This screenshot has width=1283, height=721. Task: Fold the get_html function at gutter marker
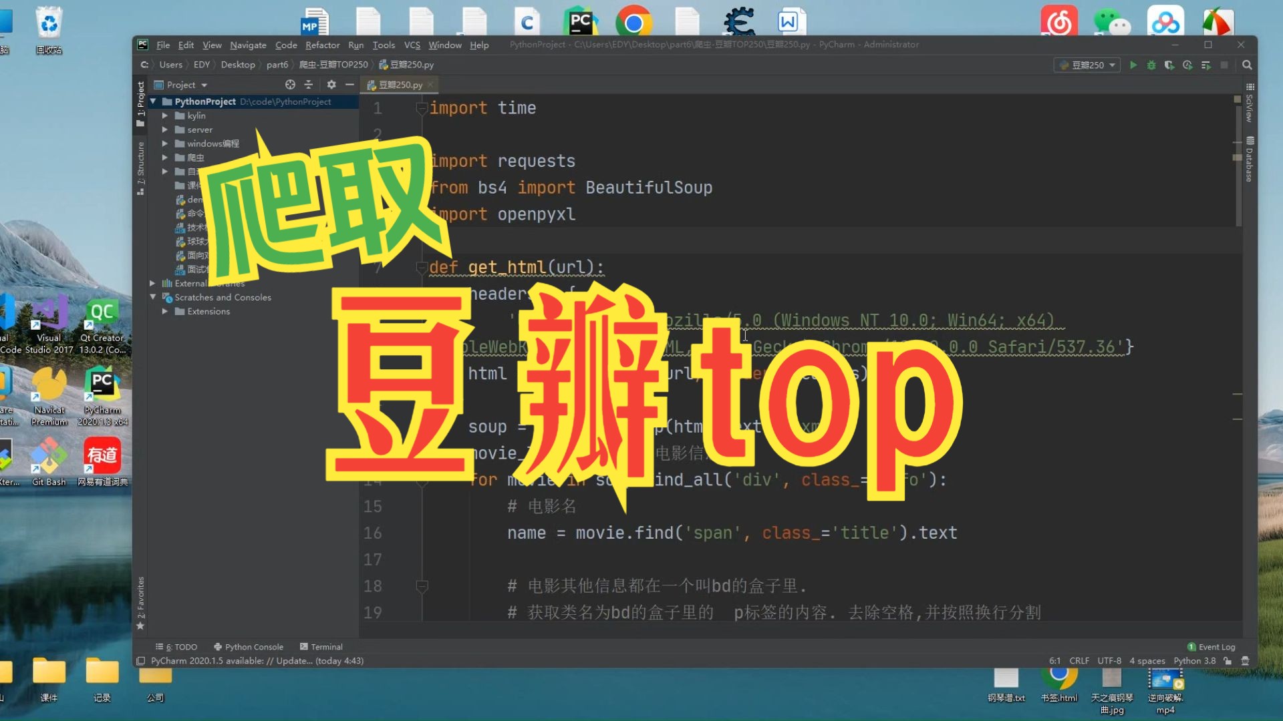coord(422,268)
